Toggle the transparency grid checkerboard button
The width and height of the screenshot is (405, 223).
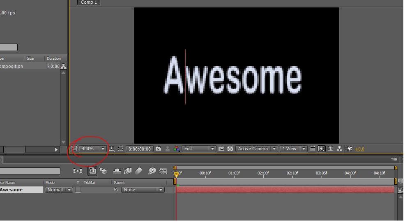230,149
